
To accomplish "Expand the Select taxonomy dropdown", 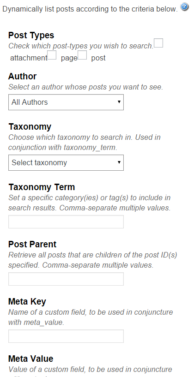I will [66, 162].
